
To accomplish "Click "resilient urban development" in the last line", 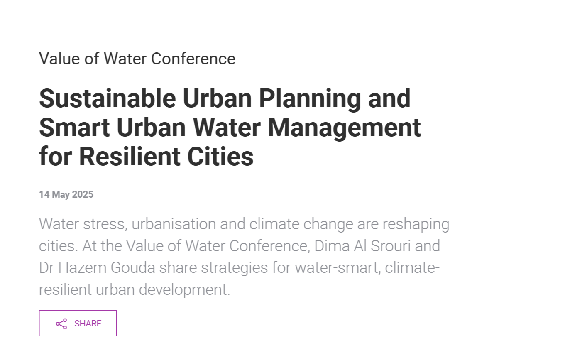I will pos(134,289).
